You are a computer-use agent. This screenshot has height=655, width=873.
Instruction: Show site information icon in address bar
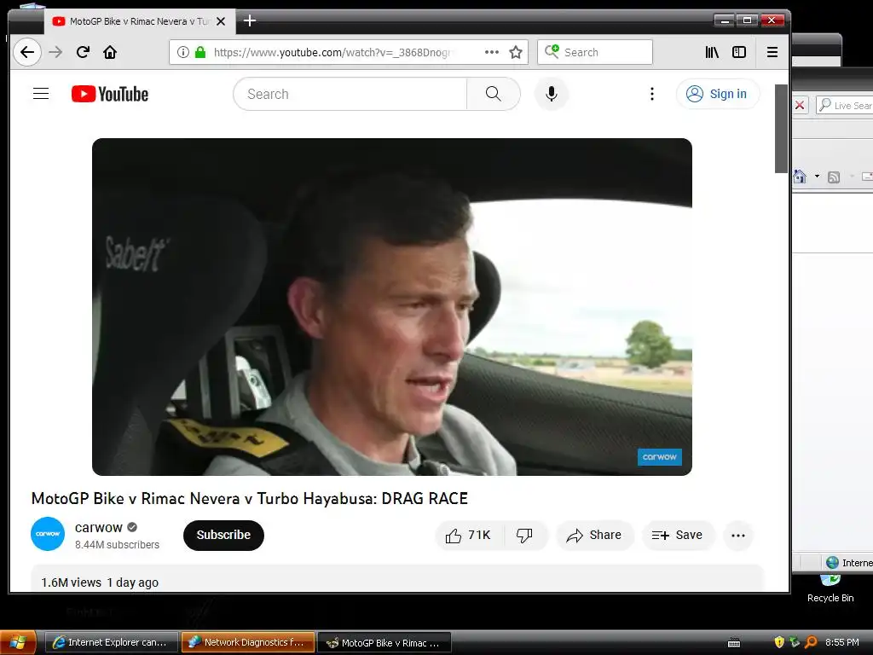(x=182, y=52)
